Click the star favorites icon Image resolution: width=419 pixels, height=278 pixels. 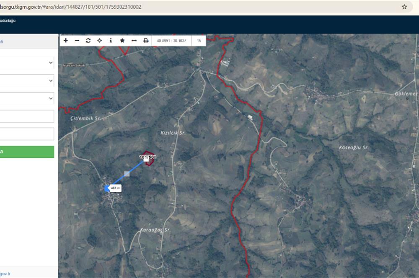click(122, 41)
